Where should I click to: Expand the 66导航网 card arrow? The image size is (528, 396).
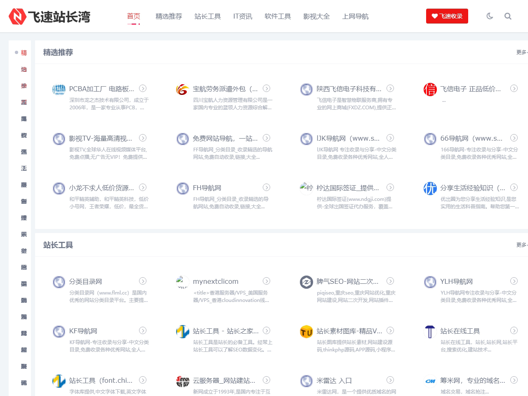tap(514, 138)
